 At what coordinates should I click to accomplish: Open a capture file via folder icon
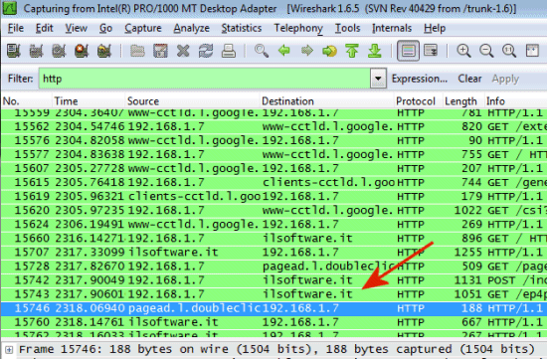point(137,51)
